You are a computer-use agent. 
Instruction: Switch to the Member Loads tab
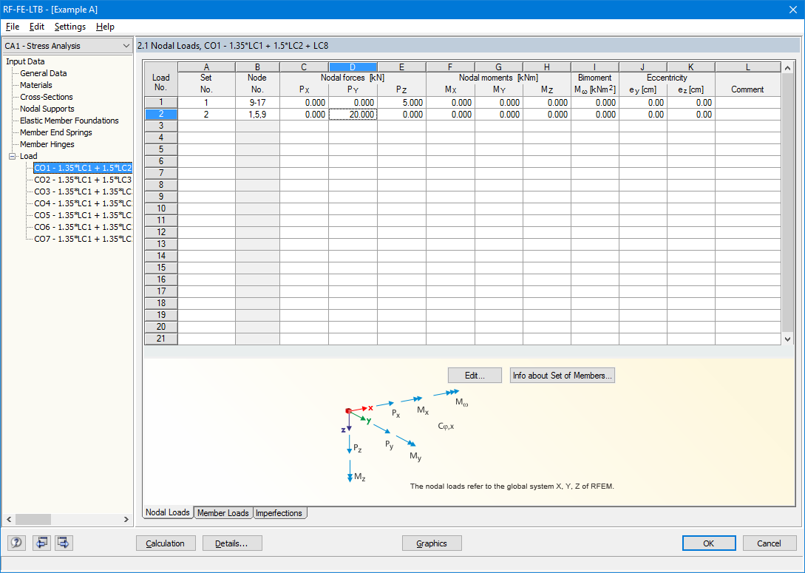click(223, 513)
